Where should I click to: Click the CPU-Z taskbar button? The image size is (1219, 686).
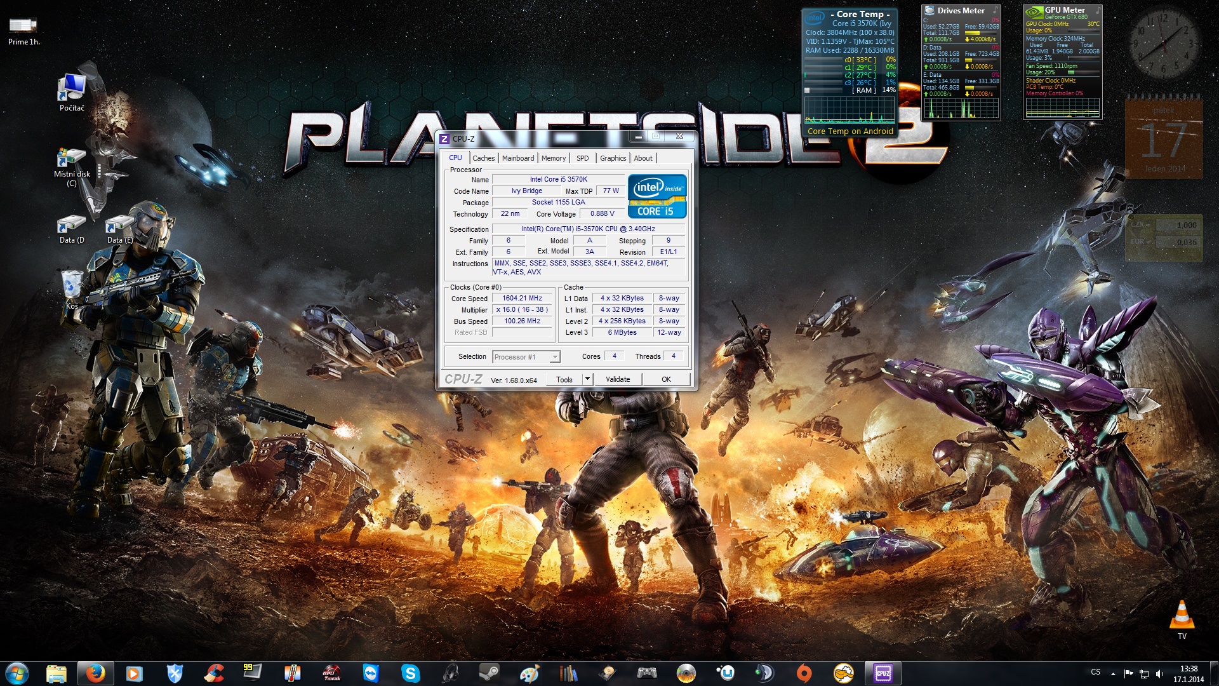click(883, 673)
